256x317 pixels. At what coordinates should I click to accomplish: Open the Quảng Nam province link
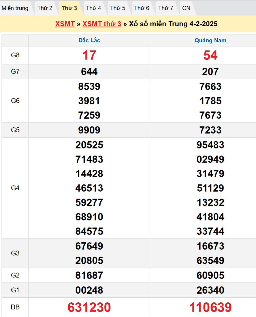(210, 41)
